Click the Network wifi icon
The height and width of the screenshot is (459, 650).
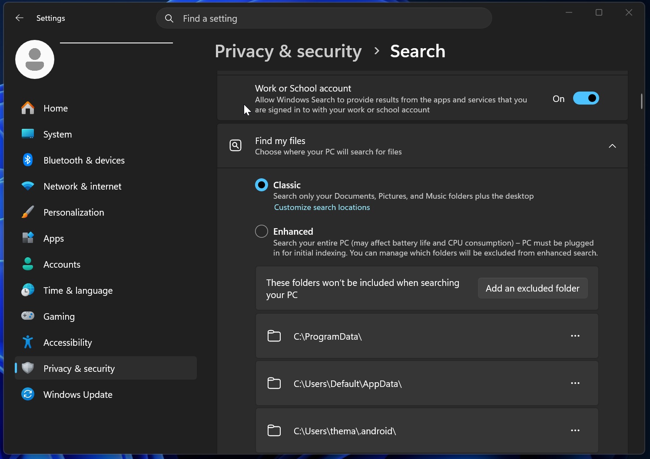point(28,186)
